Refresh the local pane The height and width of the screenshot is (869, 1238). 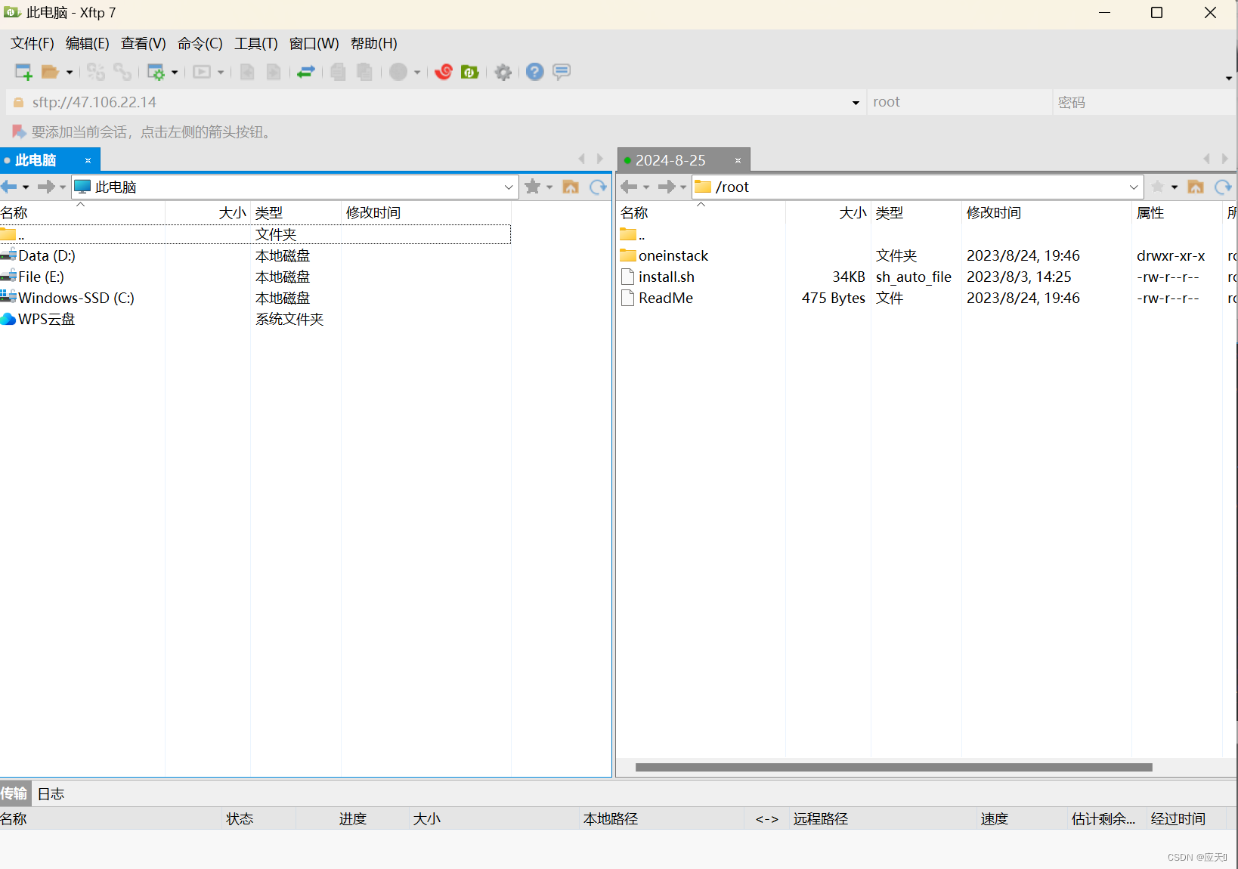[x=598, y=187]
